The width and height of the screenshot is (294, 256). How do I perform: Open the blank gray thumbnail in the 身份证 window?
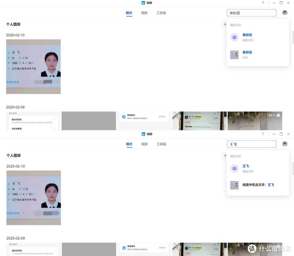89,121
